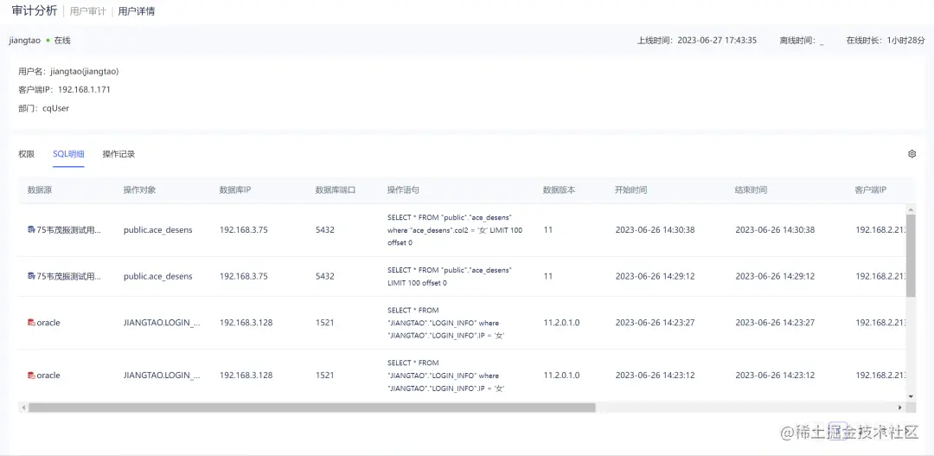Image resolution: width=934 pixels, height=456 pixels.
Task: Click the 客户端IP 192.168.1.171 field
Action: [x=64, y=90]
